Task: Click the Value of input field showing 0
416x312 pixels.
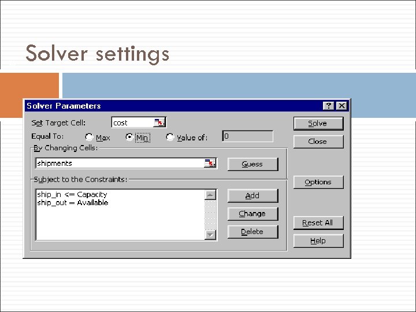Action: click(x=247, y=136)
